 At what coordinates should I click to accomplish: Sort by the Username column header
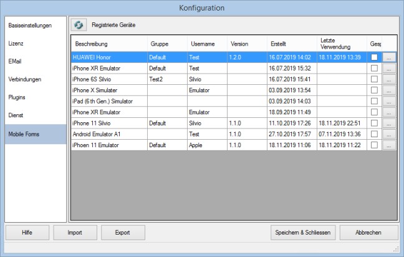click(207, 44)
